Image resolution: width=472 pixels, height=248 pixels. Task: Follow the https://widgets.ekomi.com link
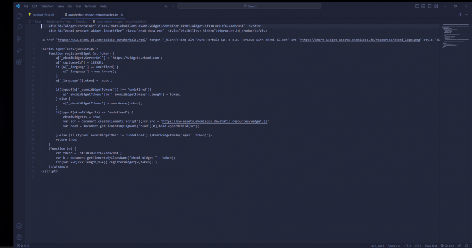pos(136,58)
